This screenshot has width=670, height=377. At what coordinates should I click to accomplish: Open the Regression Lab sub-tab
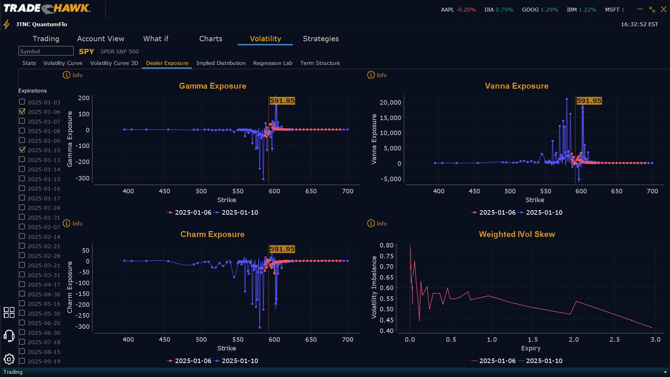(273, 63)
